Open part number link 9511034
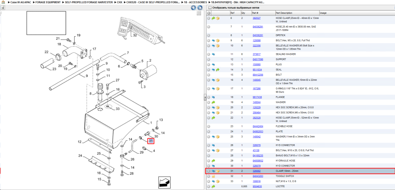 coord(257,70)
